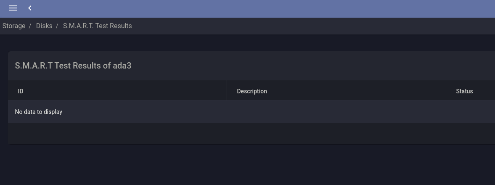
Task: Sort by the Description column header
Action: [x=251, y=91]
